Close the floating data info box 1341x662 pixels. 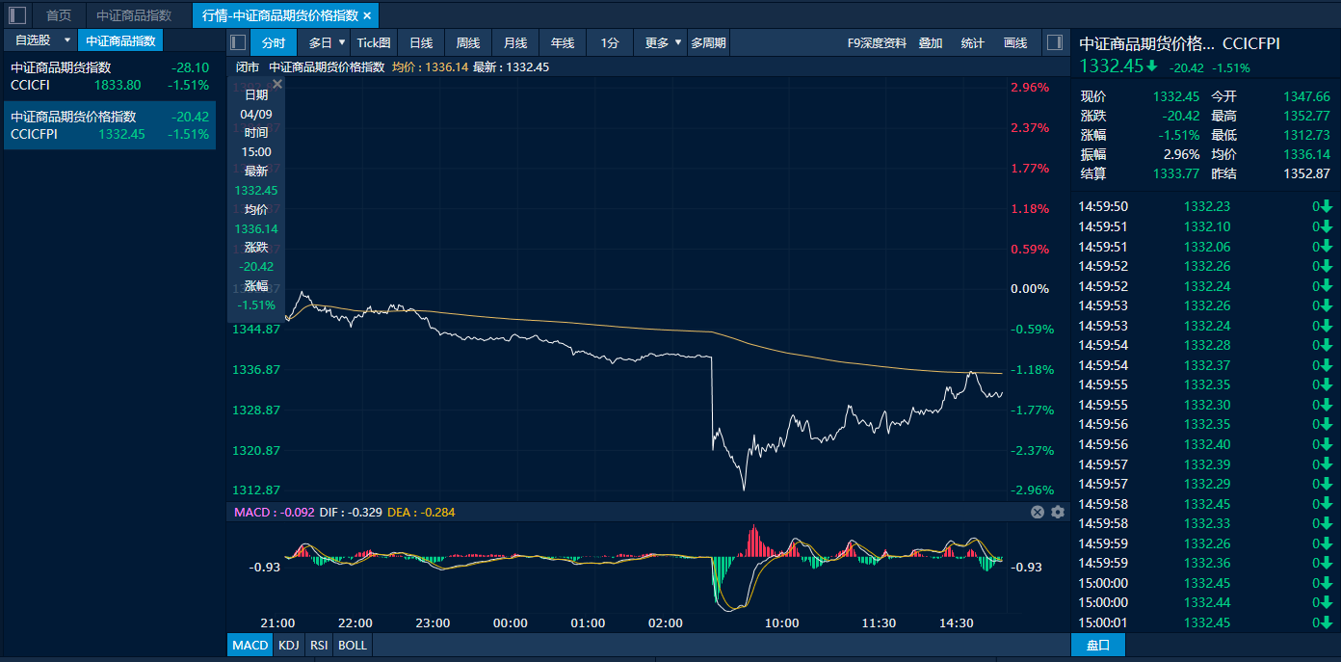[276, 84]
